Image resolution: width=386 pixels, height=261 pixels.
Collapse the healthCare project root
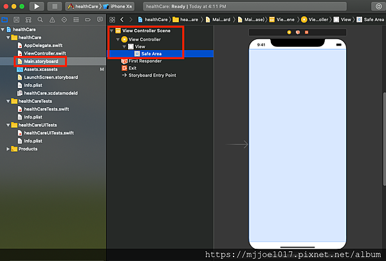pyautogui.click(x=3, y=30)
